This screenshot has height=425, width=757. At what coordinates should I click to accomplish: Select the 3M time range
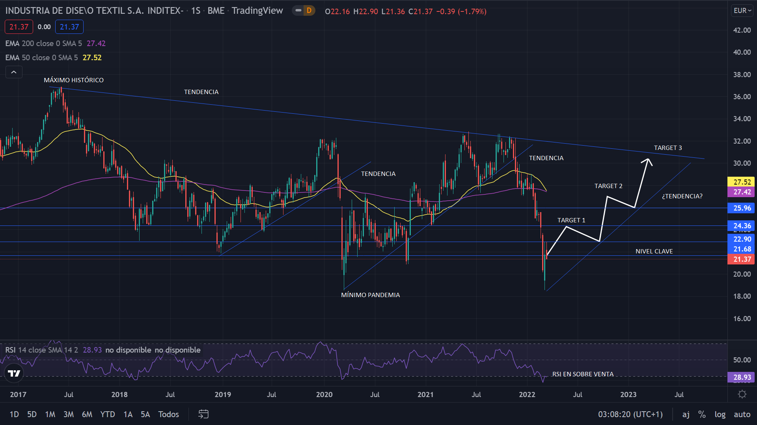point(69,414)
